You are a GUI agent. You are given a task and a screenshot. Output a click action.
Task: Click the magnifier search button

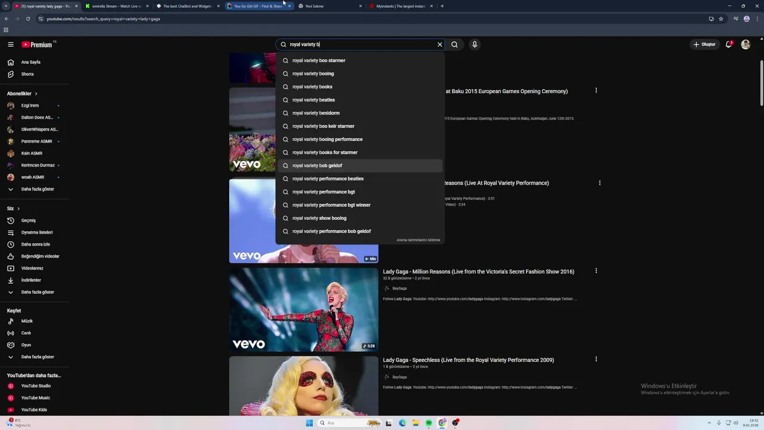[x=455, y=44]
